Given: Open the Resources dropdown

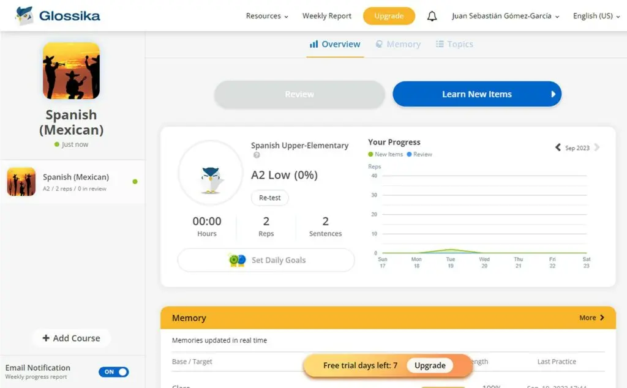Looking at the screenshot, I should coord(267,16).
